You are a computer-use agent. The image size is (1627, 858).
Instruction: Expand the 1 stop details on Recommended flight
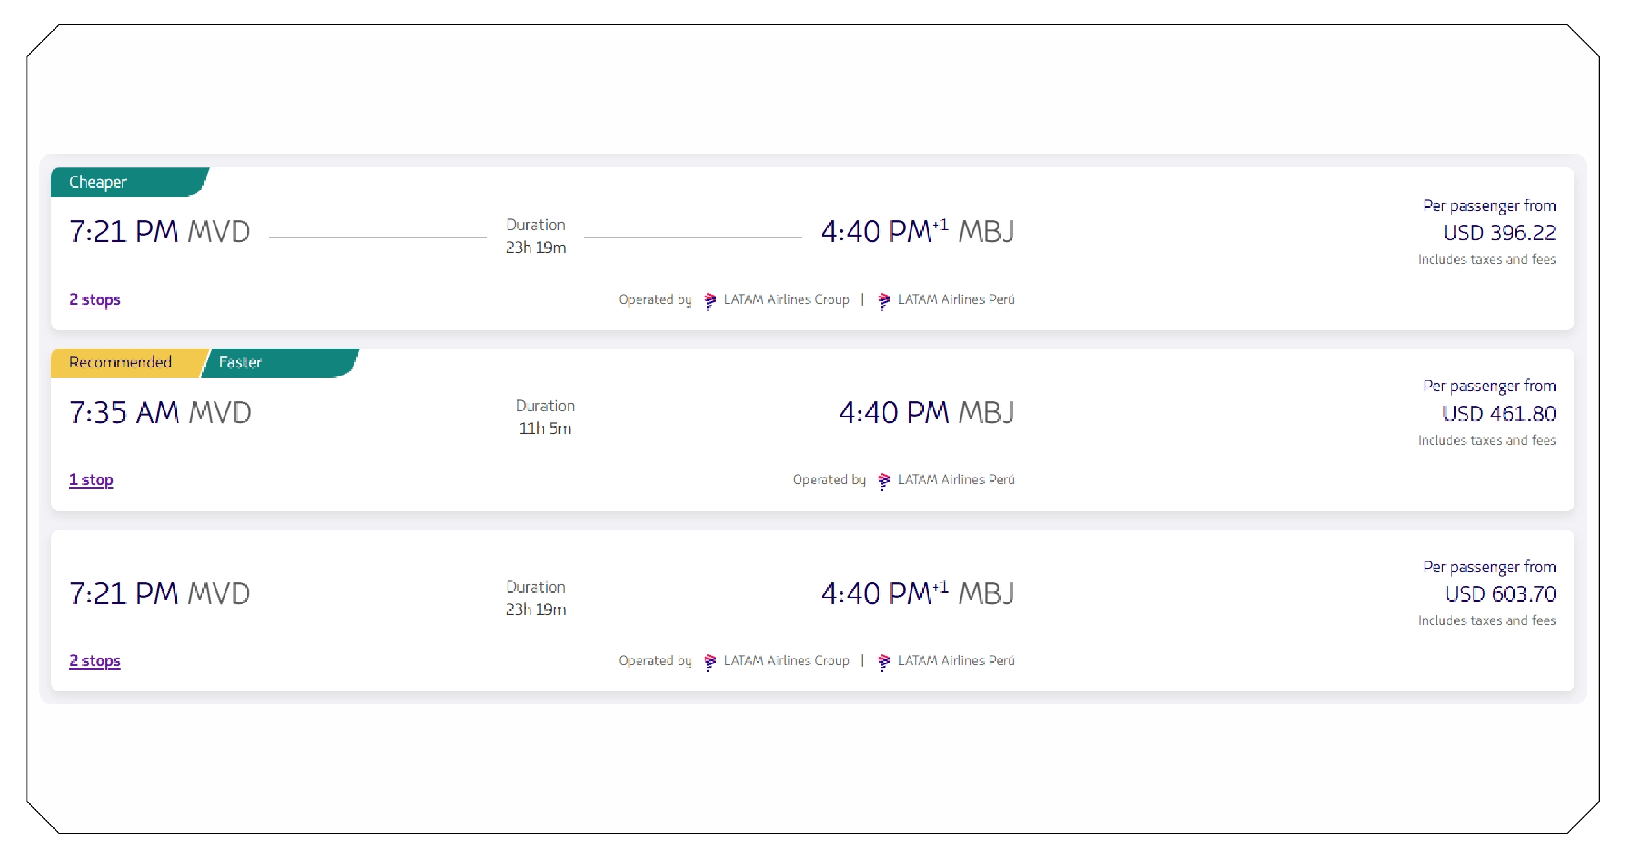point(90,480)
